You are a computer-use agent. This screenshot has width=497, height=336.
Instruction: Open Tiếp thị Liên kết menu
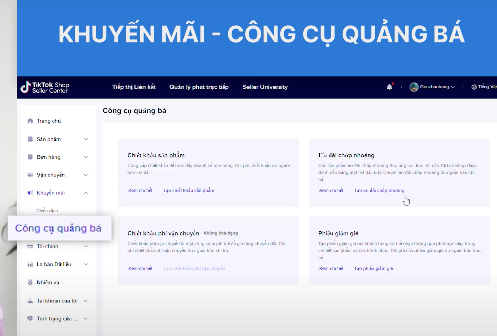[x=134, y=87]
